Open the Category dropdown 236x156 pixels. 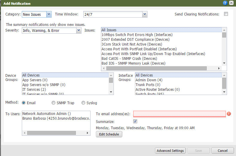tap(49, 14)
